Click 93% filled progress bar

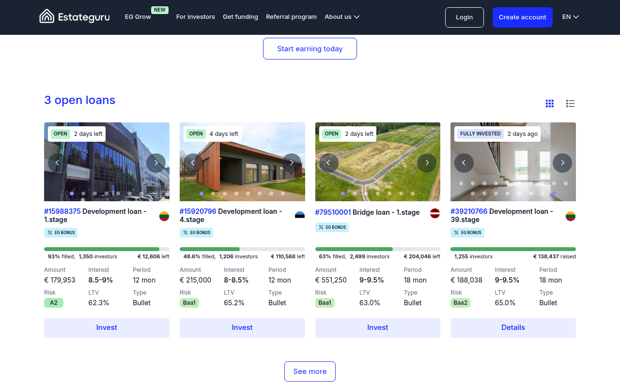click(107, 249)
